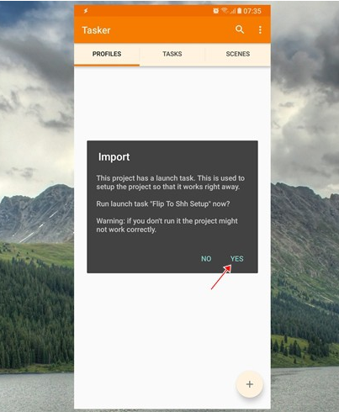
Task: Tap the cellular signal strength icon
Action: (232, 11)
